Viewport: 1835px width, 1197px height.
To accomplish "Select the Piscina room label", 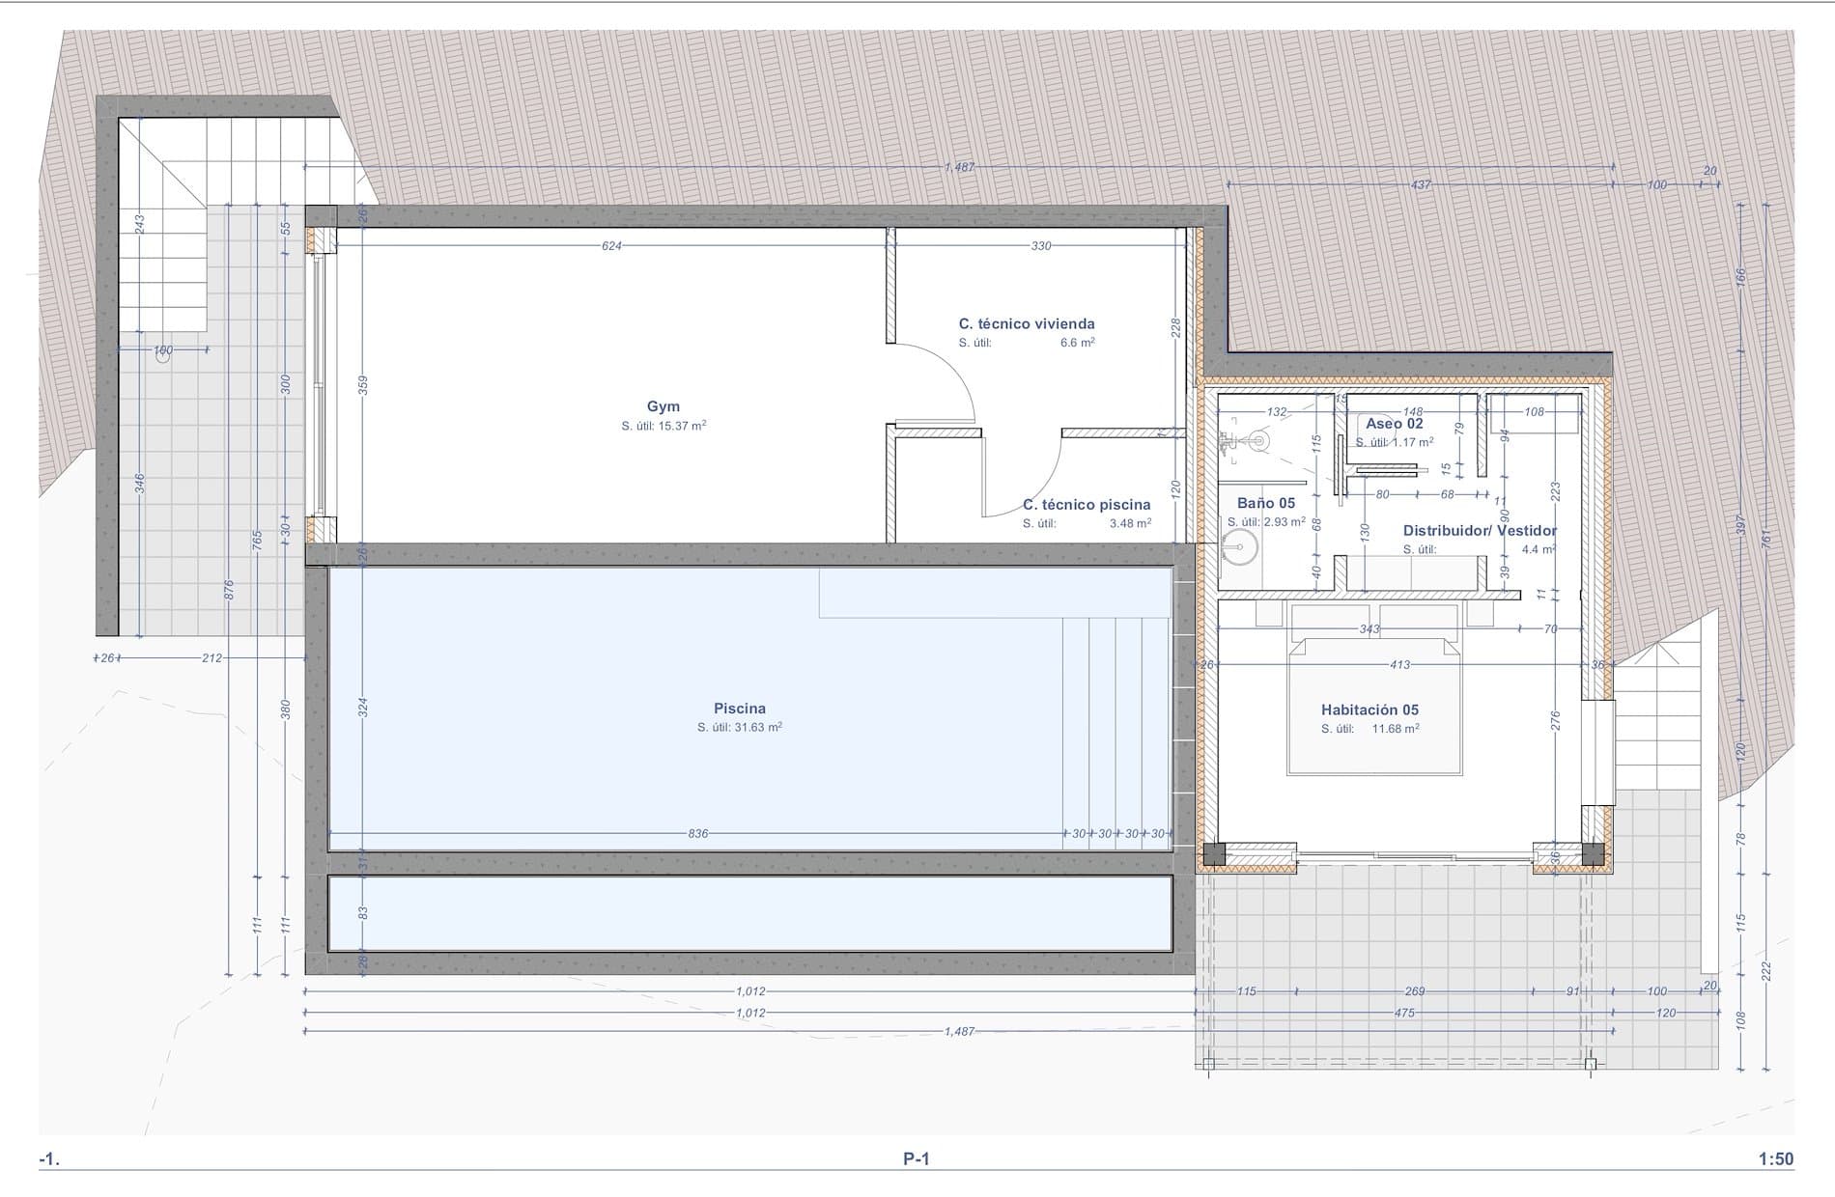I will (739, 709).
